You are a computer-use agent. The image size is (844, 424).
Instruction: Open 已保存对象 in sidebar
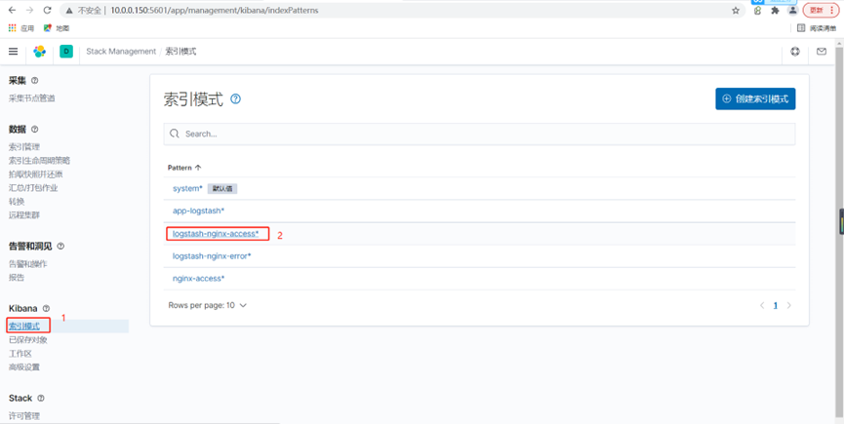click(28, 340)
